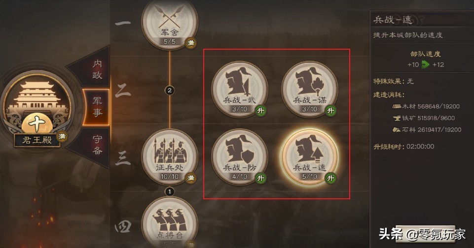Open the 点将台 generals platform icon
The width and height of the screenshot is (474, 248).
pyautogui.click(x=170, y=223)
